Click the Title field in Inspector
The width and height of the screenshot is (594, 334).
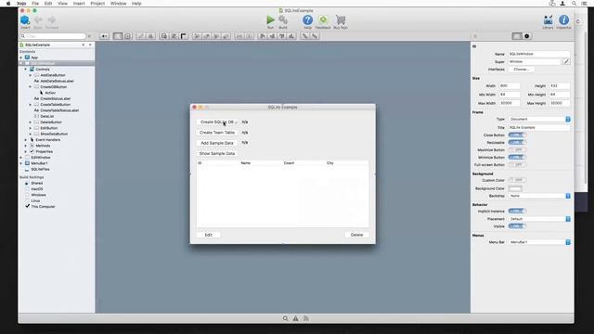click(539, 128)
